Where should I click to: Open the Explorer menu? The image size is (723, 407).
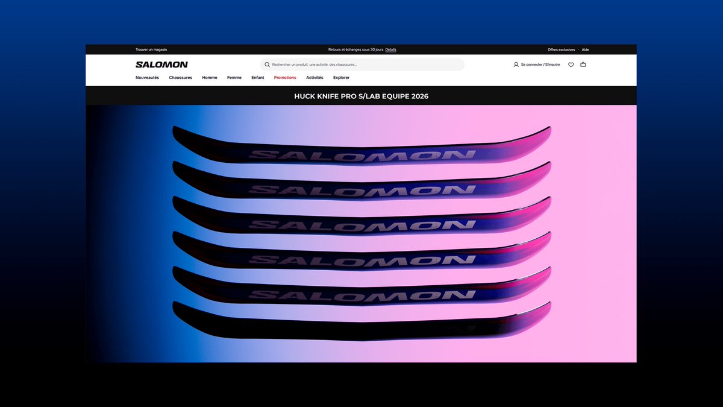click(x=341, y=78)
